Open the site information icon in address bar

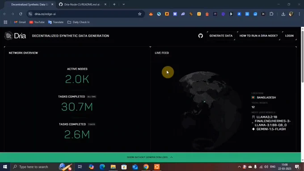pos(30,14)
